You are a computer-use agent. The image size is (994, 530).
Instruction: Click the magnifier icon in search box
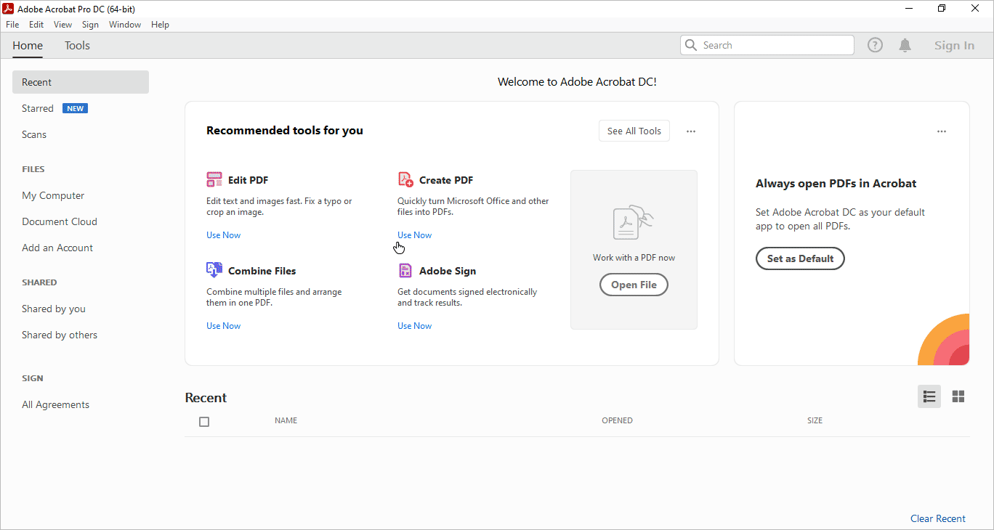[x=691, y=45]
